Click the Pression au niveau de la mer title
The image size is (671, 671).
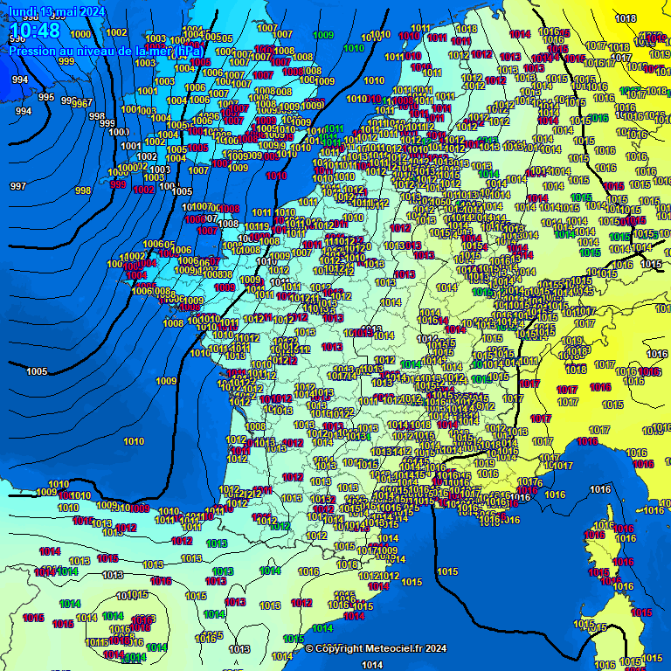pos(105,51)
